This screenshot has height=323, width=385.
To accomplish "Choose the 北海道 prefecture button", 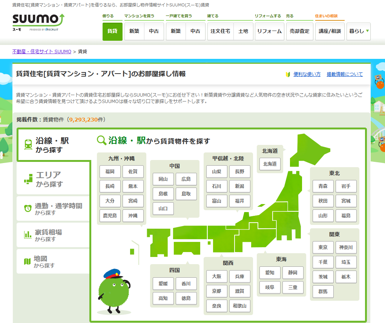I will tap(270, 164).
